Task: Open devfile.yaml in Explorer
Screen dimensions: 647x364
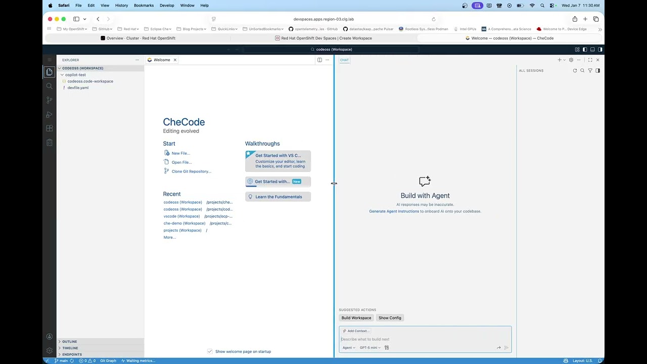Action: pos(78,88)
